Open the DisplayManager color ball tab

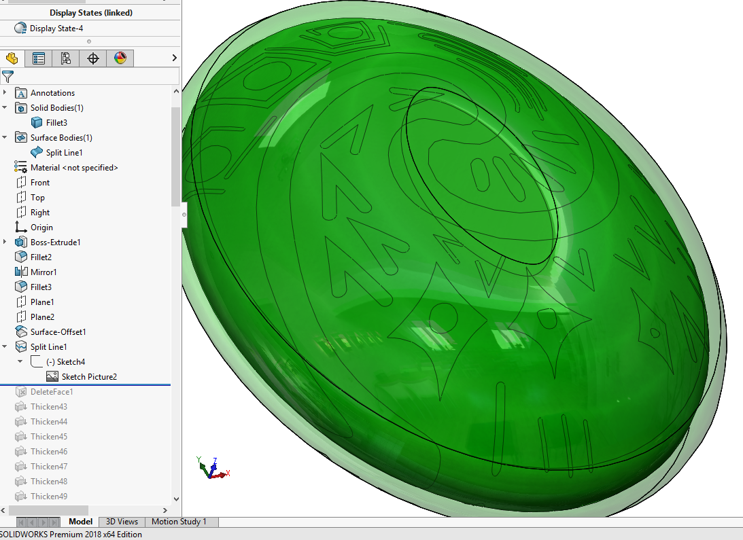[120, 58]
